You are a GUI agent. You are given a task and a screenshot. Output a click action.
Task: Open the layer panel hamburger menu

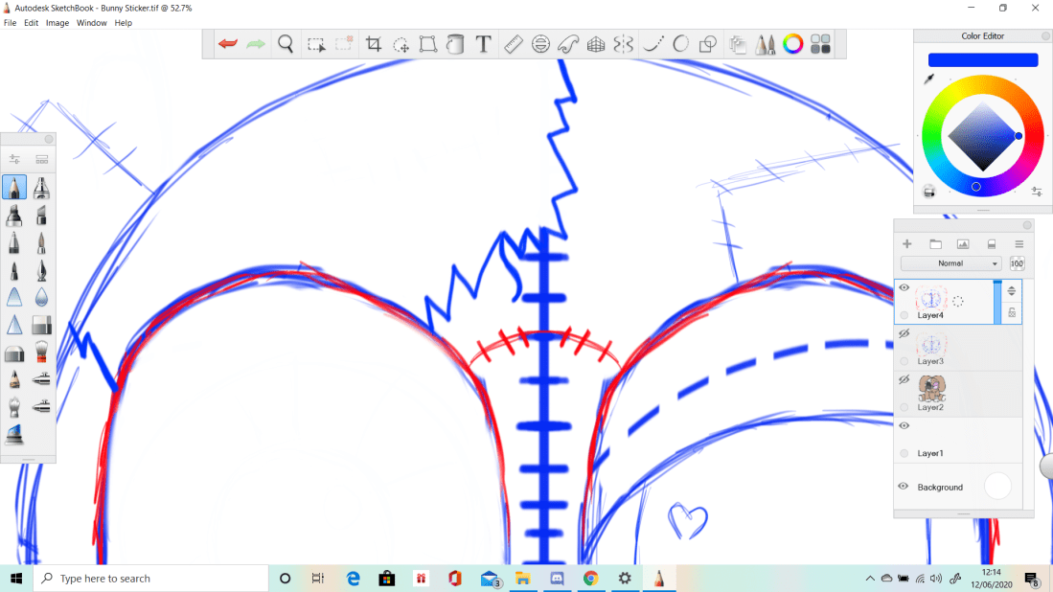click(x=1018, y=243)
